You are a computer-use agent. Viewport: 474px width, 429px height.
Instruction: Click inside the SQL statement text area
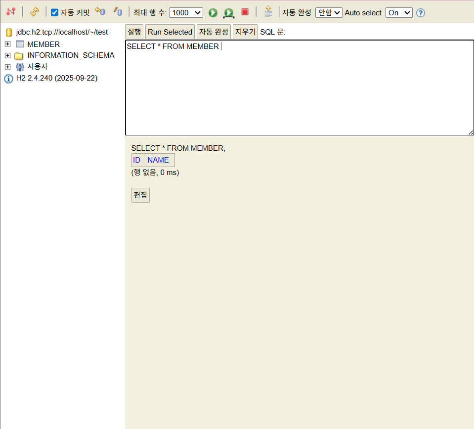point(300,87)
